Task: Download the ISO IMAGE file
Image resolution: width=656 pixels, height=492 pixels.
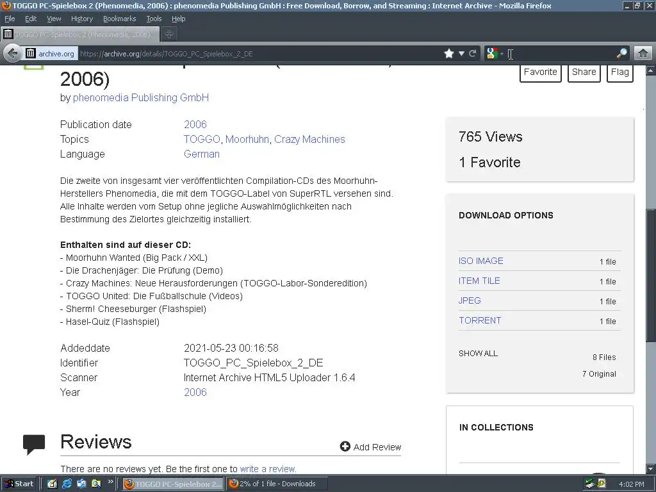Action: click(x=480, y=261)
